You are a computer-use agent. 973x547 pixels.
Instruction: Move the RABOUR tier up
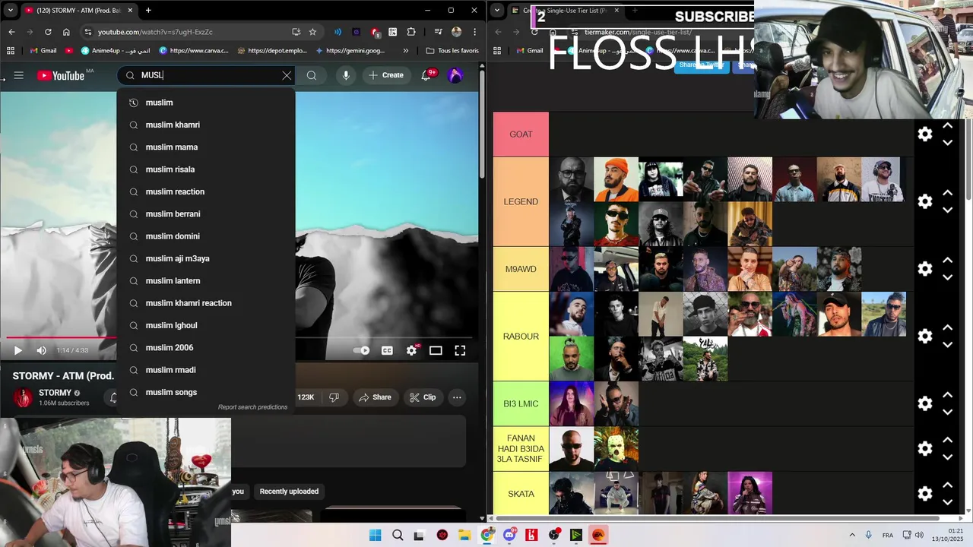[948, 327]
